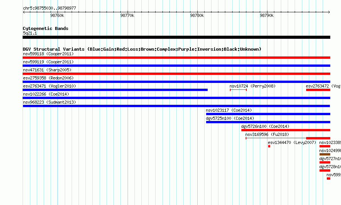This screenshot has height=205, width=341.
Task: Click the nsv10724 (Perry2008) label
Action: (252, 86)
